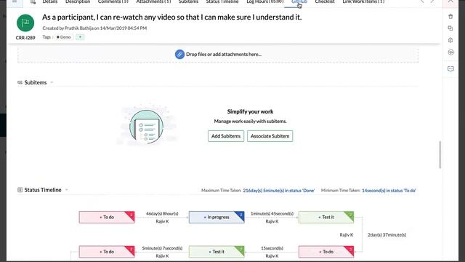Click the previous item arrow at top
Image resolution: width=465 pixels, height=262 pixels.
[422, 1]
